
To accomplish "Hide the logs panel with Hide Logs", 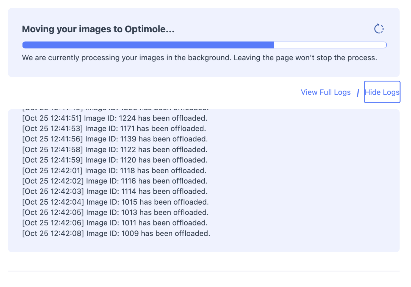I will 382,92.
